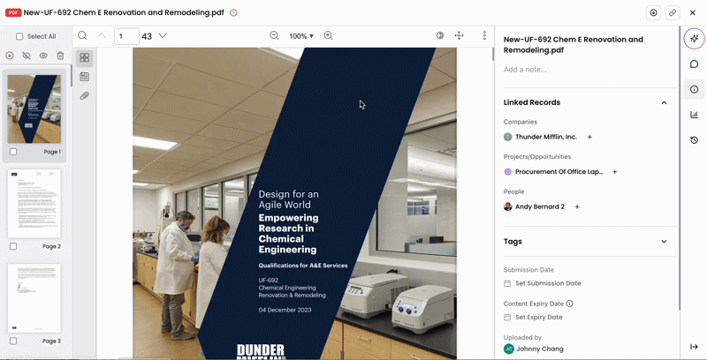This screenshot has height=360, width=707.
Task: Open the viewer more options kebab menu
Action: click(x=484, y=35)
